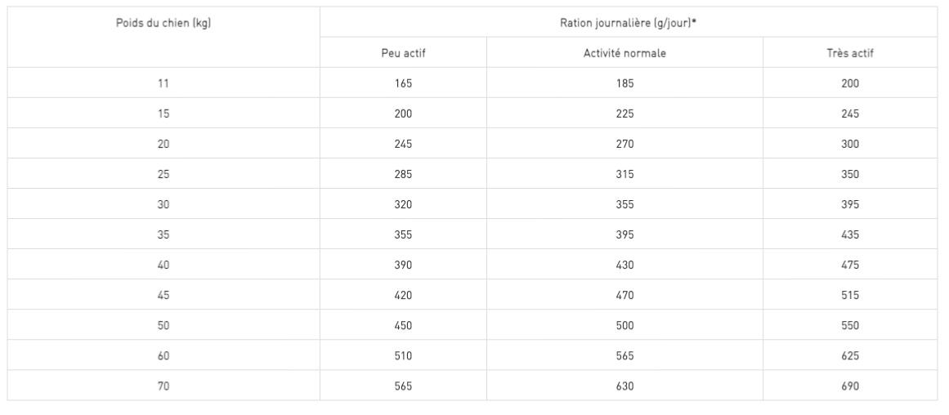The image size is (949, 415).
Task: Click the 'Poids du chien (kg)' header
Action: (163, 23)
